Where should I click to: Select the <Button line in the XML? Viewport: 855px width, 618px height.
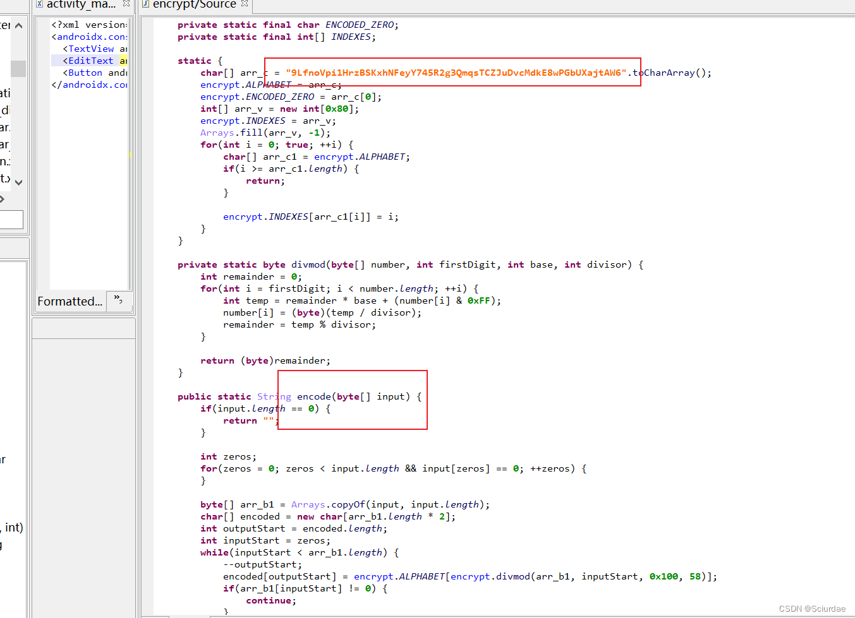click(94, 73)
